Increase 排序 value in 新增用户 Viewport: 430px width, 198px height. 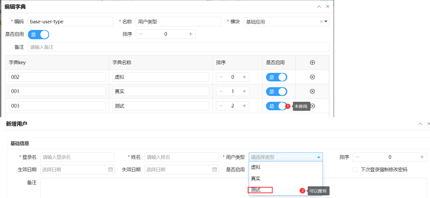pos(422,157)
